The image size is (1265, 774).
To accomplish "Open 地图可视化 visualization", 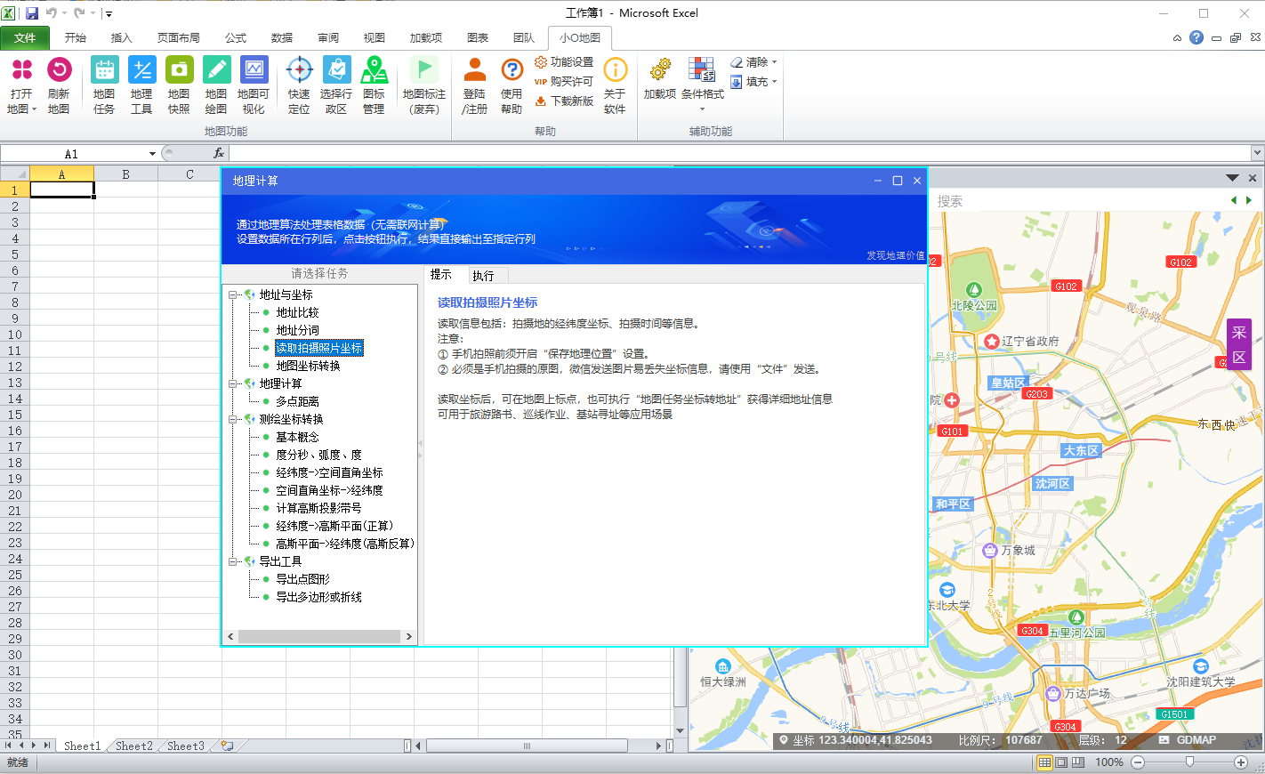I will point(254,85).
